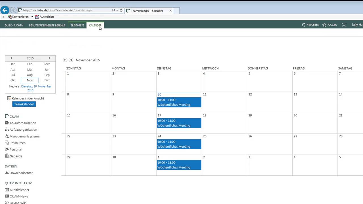
Task: Open the Auditkalender link
Action: [x=19, y=190]
